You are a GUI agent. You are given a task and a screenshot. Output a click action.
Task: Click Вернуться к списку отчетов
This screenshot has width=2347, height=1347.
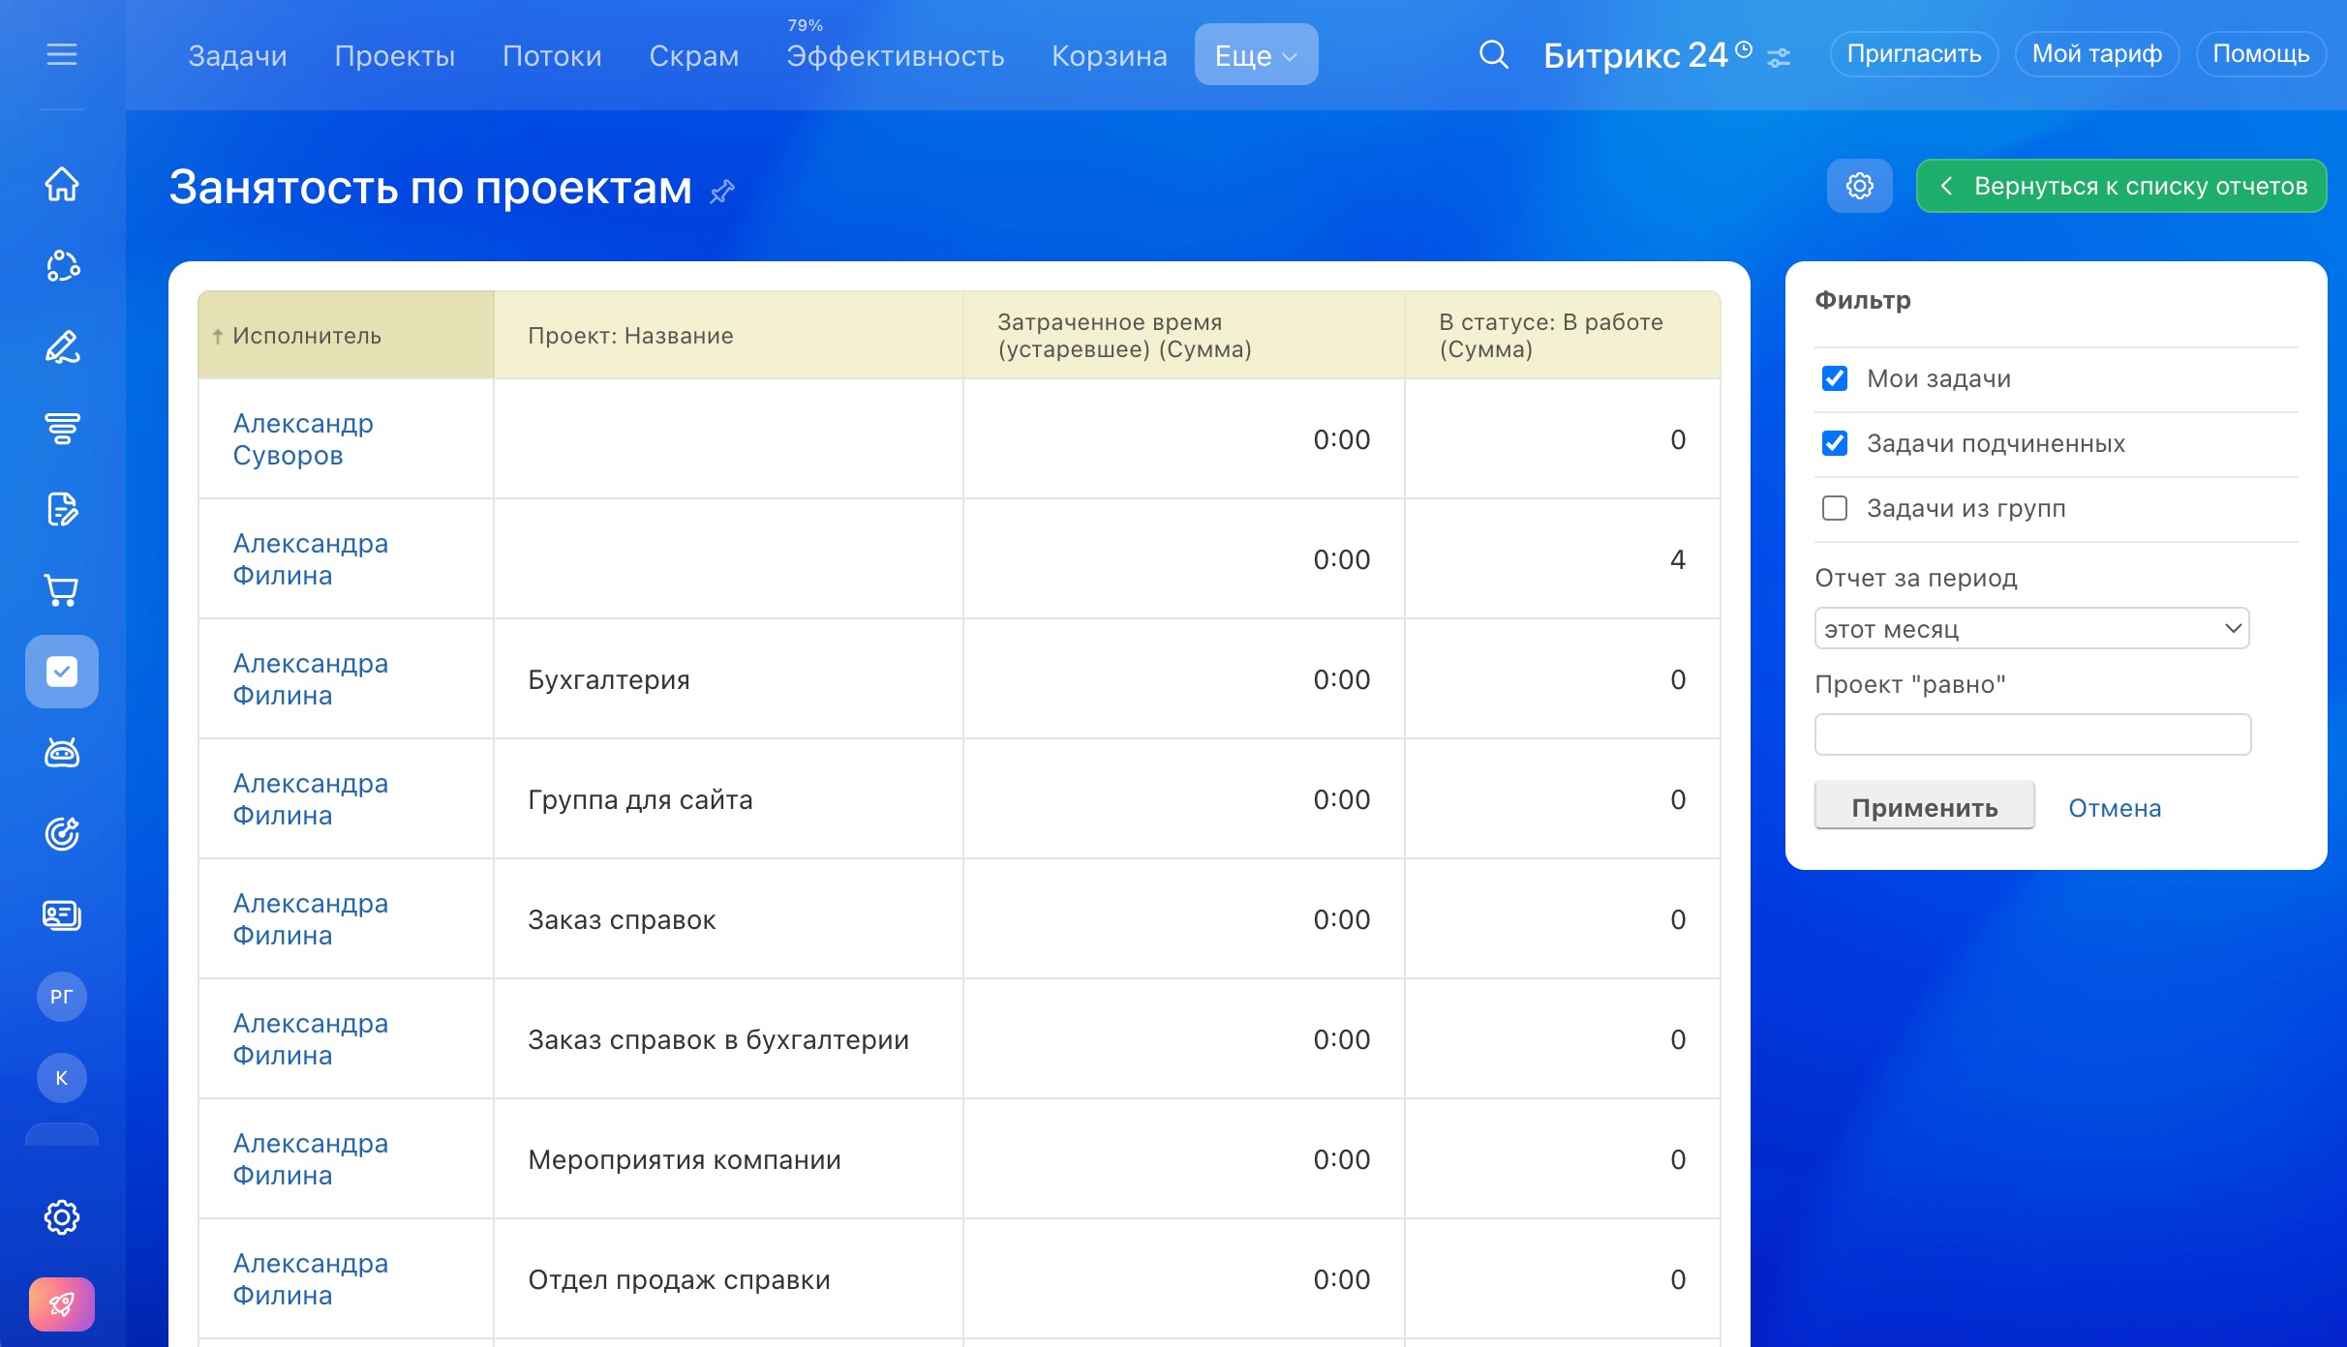coord(2121,186)
